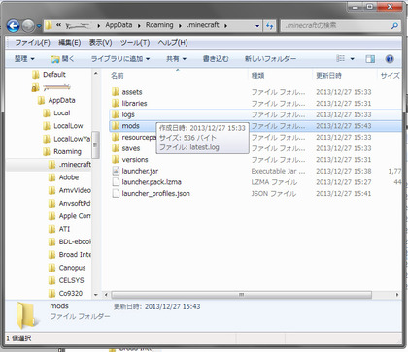408x352 pixels.
Task: Select Adobe folder in the tree
Action: pos(69,177)
